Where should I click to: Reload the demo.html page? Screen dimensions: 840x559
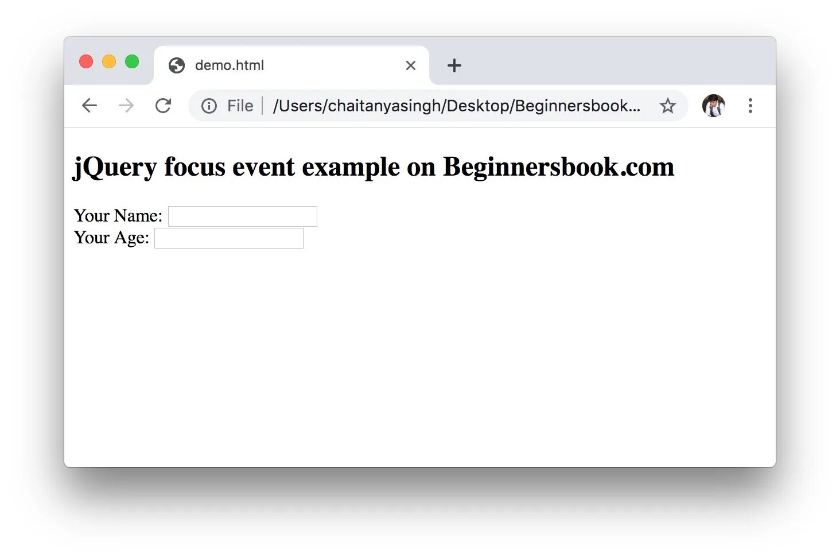point(164,106)
